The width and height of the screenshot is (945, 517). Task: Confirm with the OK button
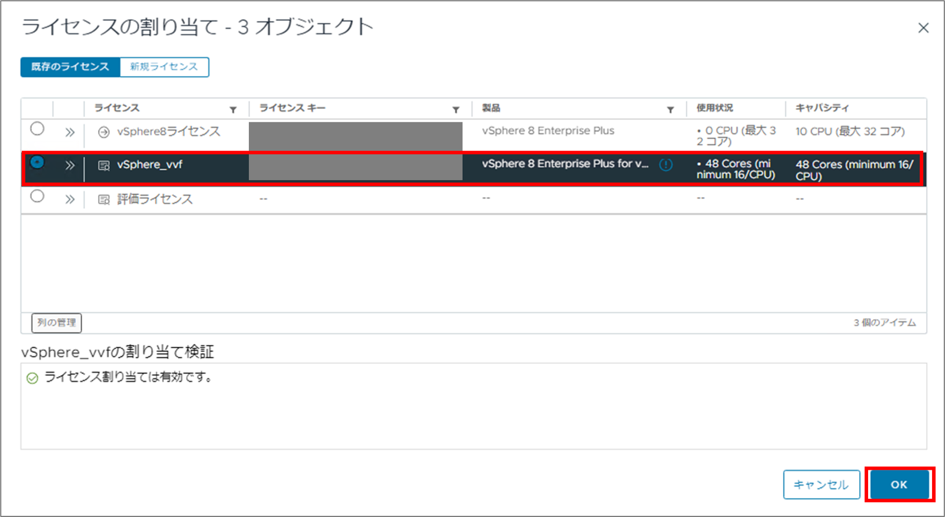coord(899,485)
